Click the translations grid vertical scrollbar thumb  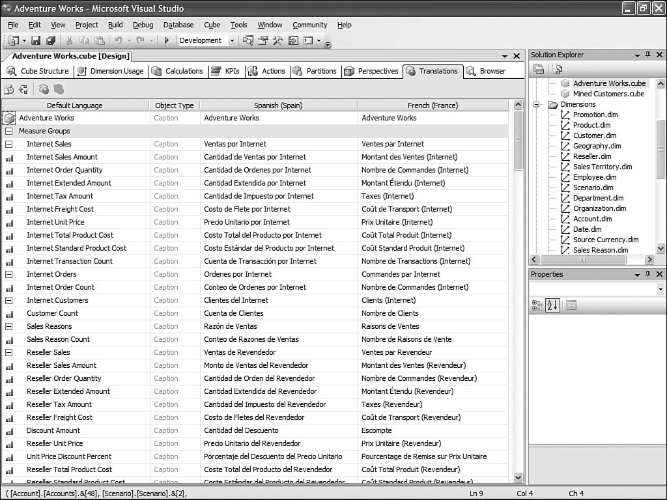tap(518, 141)
